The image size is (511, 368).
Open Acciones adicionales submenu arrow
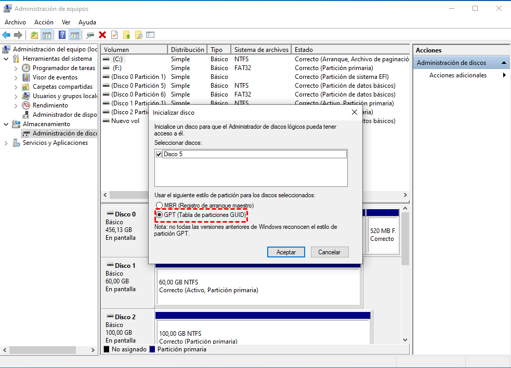(x=504, y=75)
